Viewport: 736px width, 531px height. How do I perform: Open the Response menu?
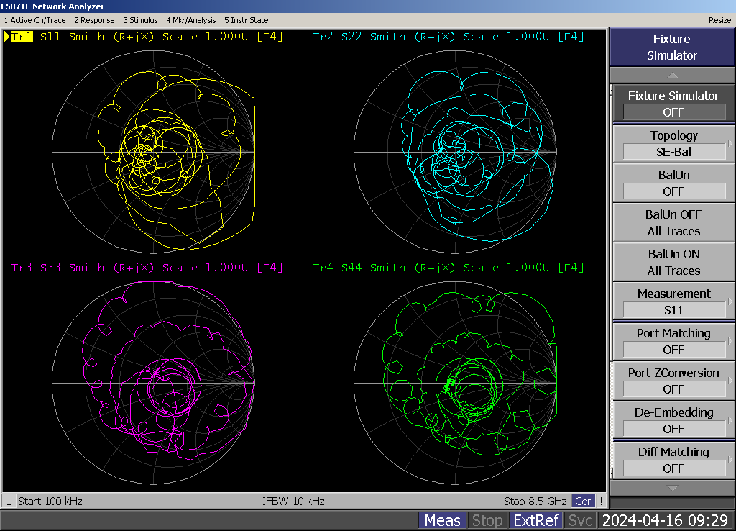(94, 20)
